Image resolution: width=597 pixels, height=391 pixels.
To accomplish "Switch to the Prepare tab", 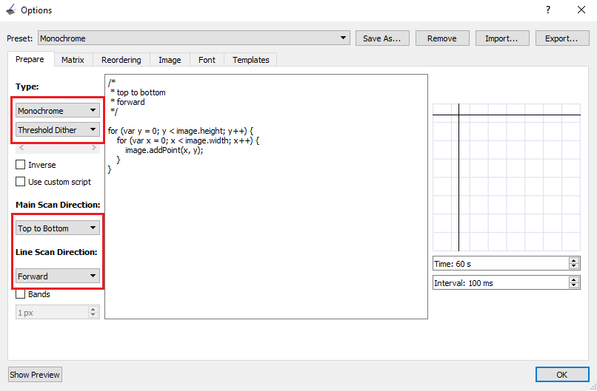I will click(30, 59).
